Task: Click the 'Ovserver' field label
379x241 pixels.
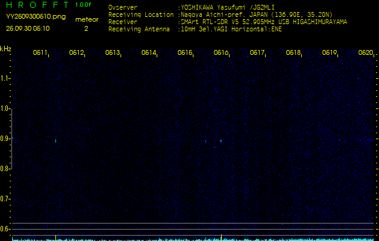Action: tap(123, 7)
